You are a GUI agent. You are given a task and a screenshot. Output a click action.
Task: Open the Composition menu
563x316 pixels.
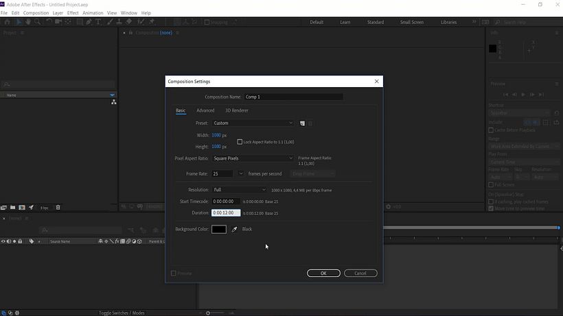point(36,13)
